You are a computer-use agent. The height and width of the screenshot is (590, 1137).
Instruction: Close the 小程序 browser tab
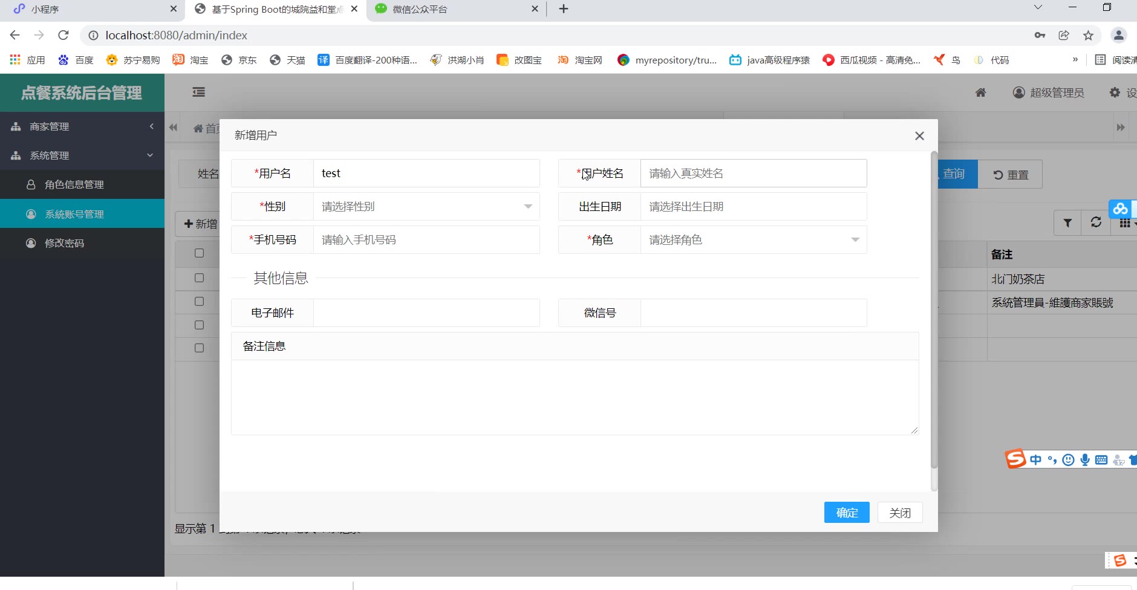(x=174, y=9)
